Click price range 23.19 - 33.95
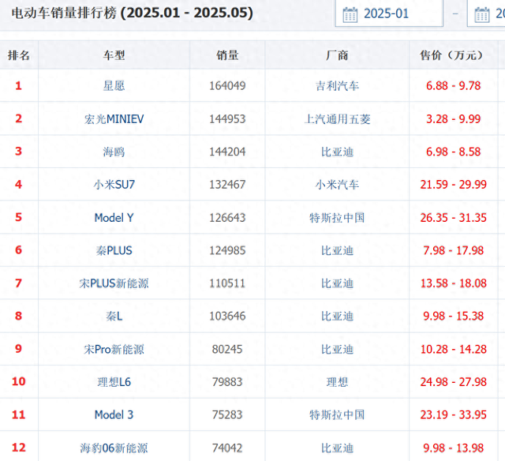The height and width of the screenshot is (461, 505). click(454, 414)
